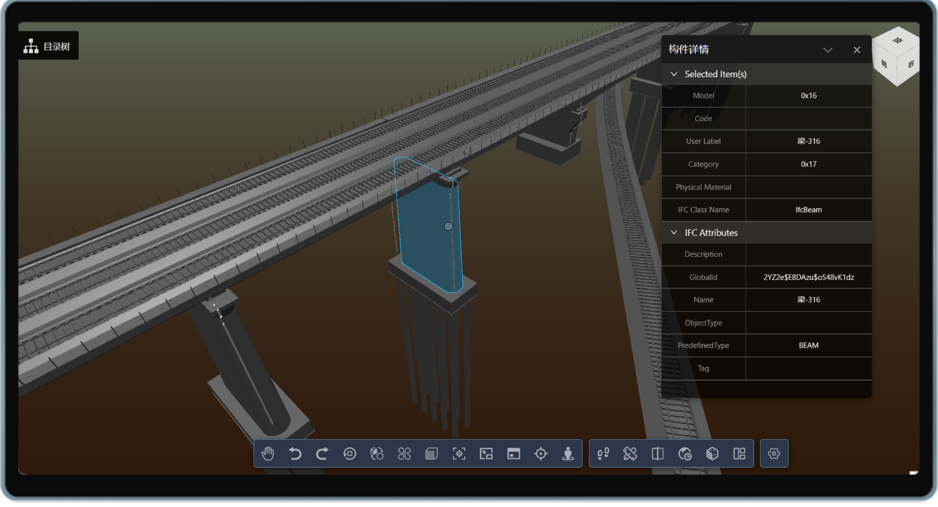Open the 目录树 directory tree
Image resolution: width=938 pixels, height=507 pixels.
click(x=48, y=46)
